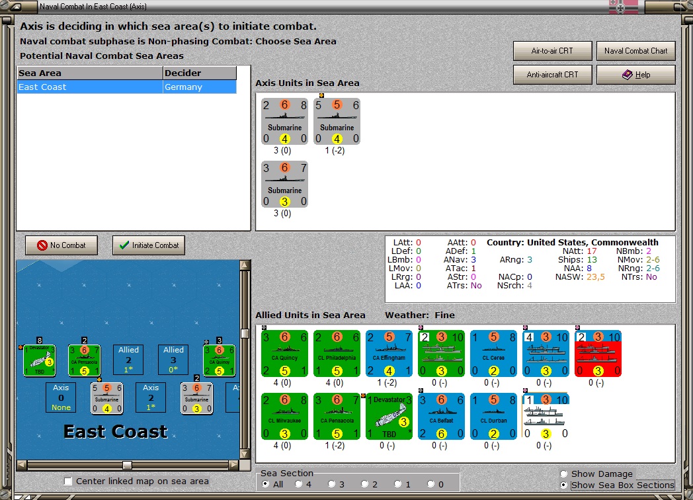Select the East Coast sea area row
The width and height of the screenshot is (693, 500).
point(127,87)
